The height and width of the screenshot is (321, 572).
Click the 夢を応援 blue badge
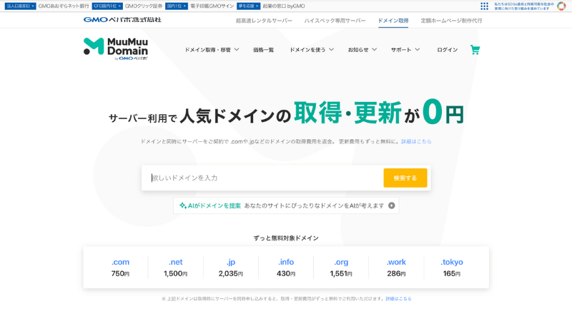pos(248,6)
